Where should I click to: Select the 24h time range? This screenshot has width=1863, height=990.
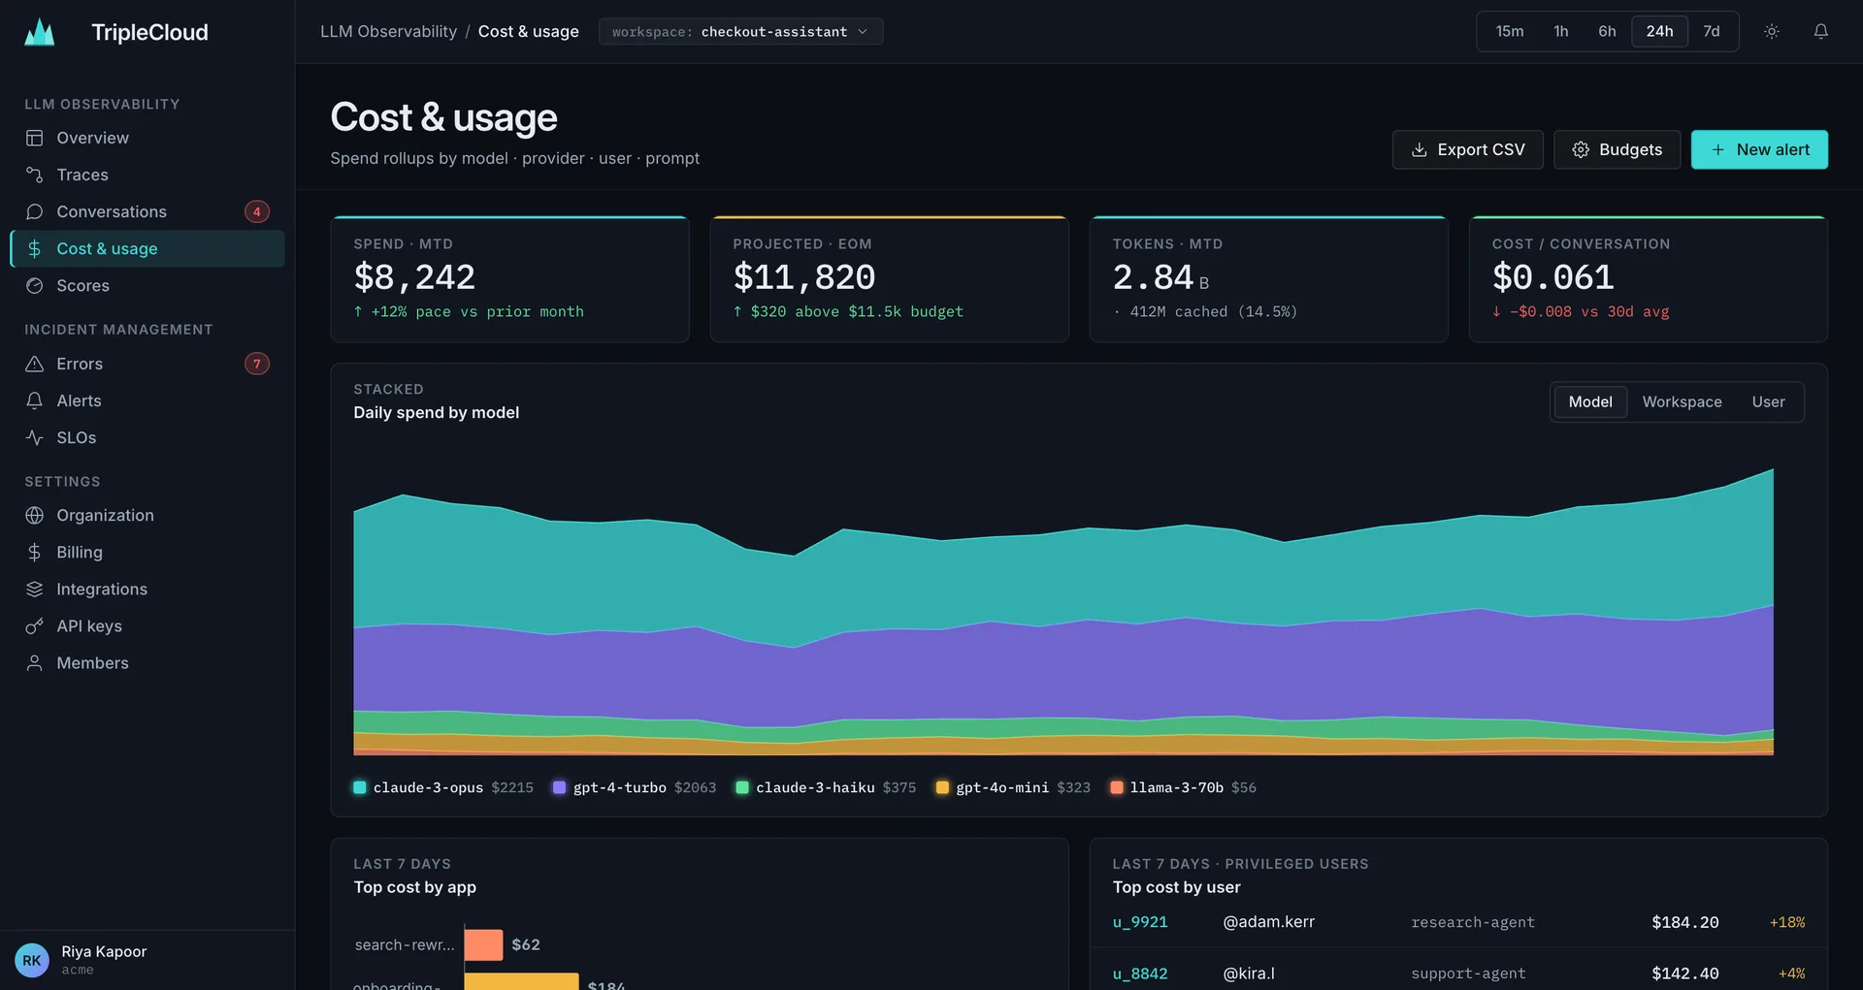(1659, 31)
